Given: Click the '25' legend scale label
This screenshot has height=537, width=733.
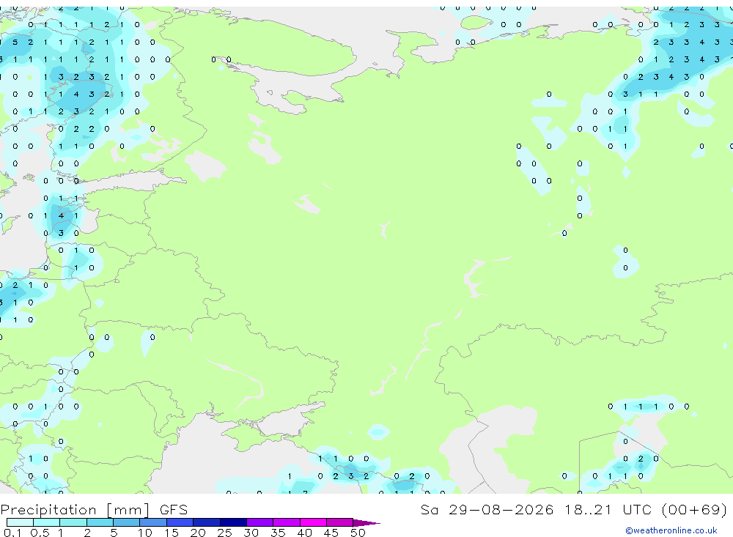Looking at the screenshot, I should pos(224,533).
